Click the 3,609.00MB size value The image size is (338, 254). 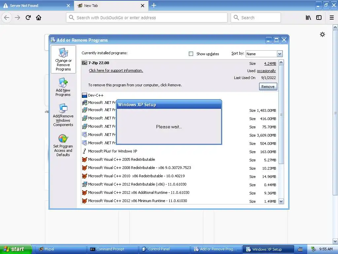point(266,135)
